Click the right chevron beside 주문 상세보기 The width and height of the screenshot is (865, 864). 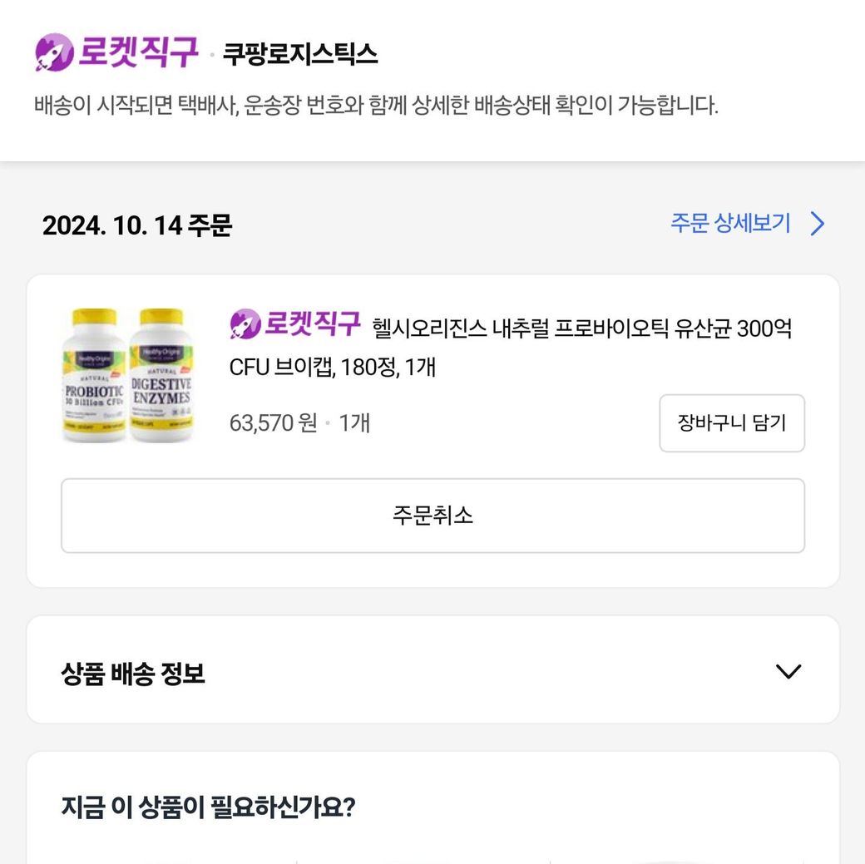click(818, 224)
